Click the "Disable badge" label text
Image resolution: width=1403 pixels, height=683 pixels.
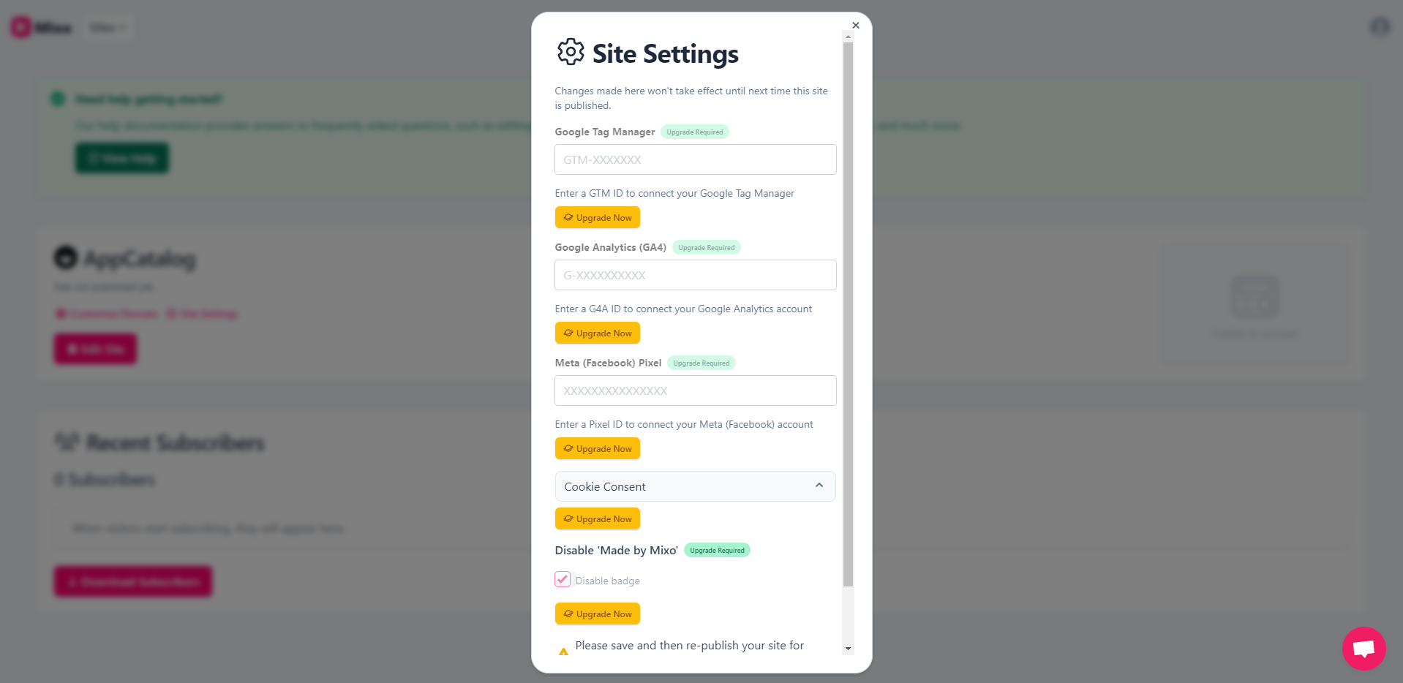click(x=608, y=581)
